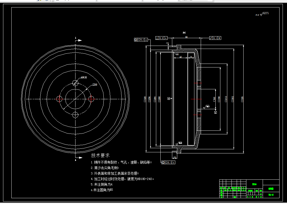The width and height of the screenshot is (287, 204).
Task: Click the datum B box on the drum face
Action: pyautogui.click(x=169, y=99)
